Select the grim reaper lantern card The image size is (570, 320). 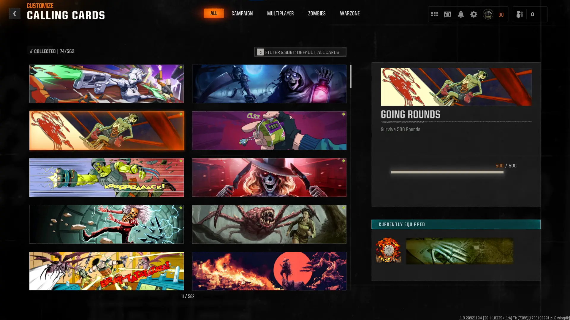pyautogui.click(x=269, y=84)
